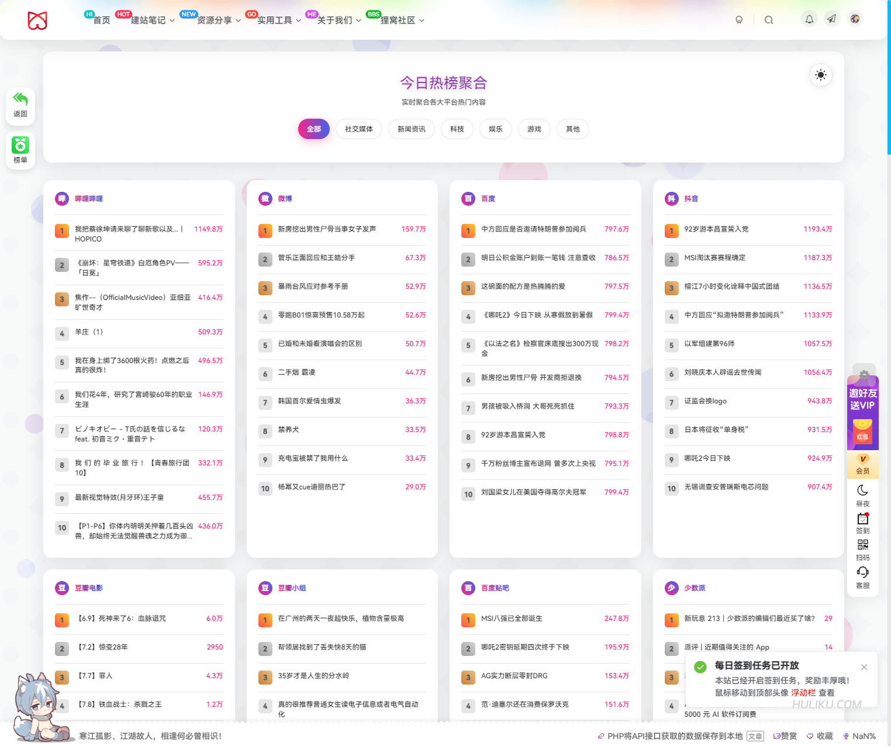Expand the 建站笔记 dropdown menu
891x746 pixels.
[152, 20]
